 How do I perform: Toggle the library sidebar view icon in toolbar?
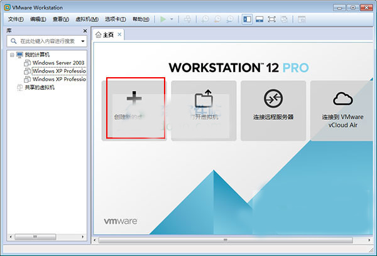point(248,19)
